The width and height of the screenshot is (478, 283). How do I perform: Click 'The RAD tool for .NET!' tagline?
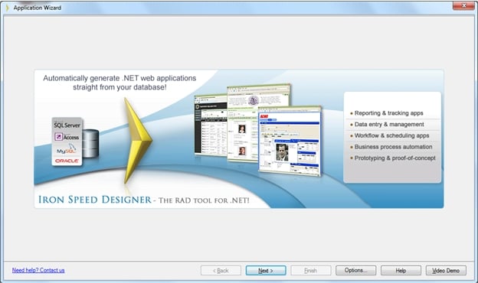[x=204, y=200]
